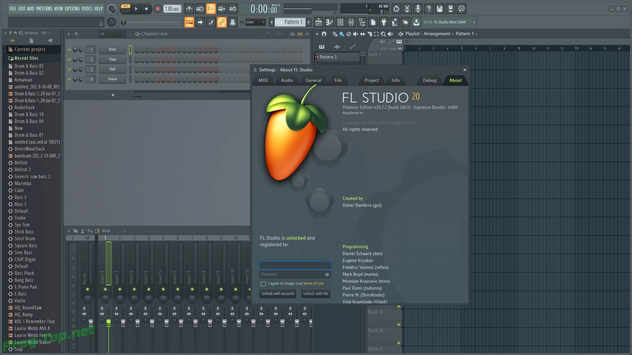Check I agree to Image-Line Terms checkbox
Screen dimensions: 632x355
tap(263, 283)
